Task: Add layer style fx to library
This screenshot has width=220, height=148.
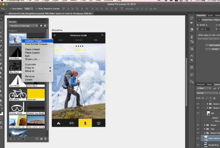Action: click(x=19, y=139)
